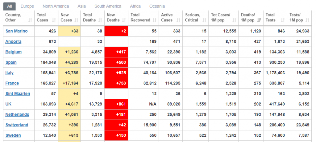Screen dimensions: 316x142
Task: Click Italy total tests 1,178,403
Action: [x=275, y=73]
